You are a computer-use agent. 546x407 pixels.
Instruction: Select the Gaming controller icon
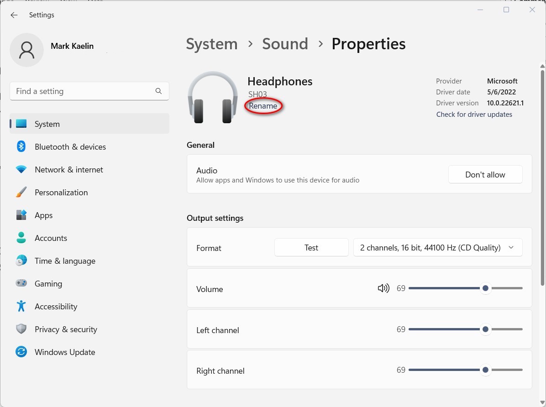point(21,283)
